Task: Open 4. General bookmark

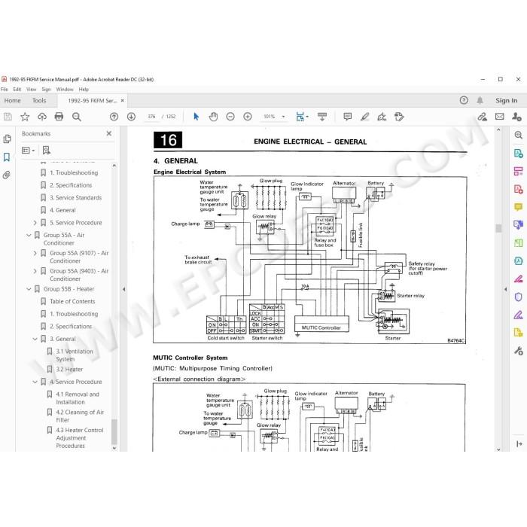Action: point(62,210)
